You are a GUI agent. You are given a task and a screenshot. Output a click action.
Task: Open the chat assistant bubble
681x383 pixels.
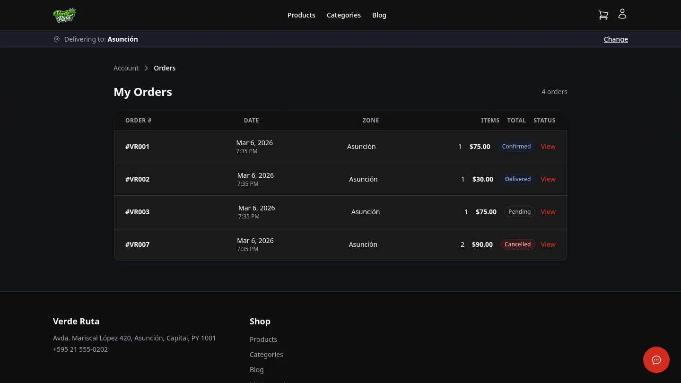point(656,360)
